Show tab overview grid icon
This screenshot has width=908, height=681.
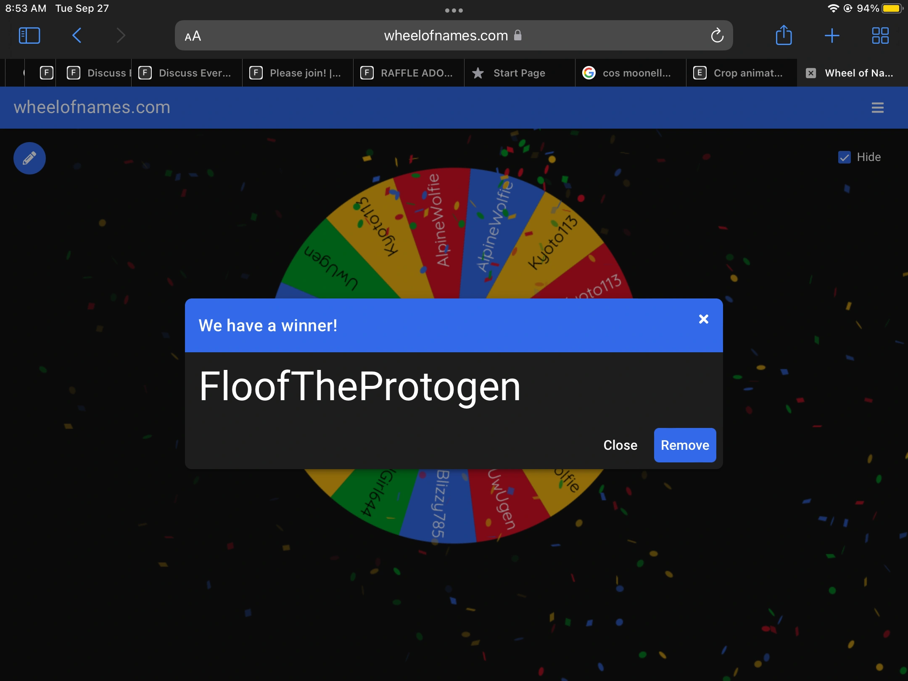point(880,36)
